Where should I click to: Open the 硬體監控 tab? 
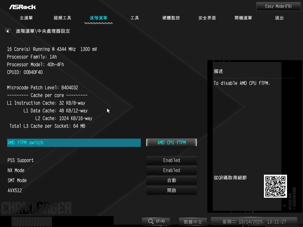tap(171, 18)
